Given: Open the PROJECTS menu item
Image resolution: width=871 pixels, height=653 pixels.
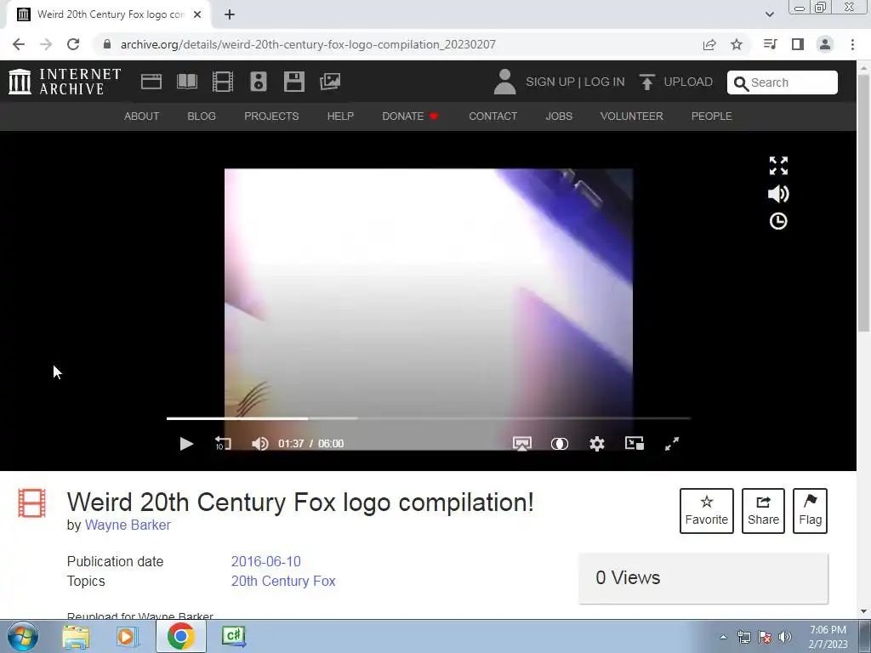Looking at the screenshot, I should click(271, 116).
